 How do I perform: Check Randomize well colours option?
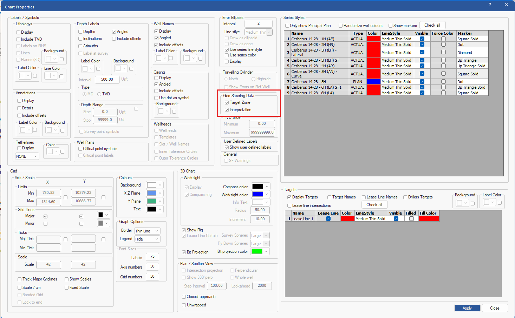click(x=341, y=26)
